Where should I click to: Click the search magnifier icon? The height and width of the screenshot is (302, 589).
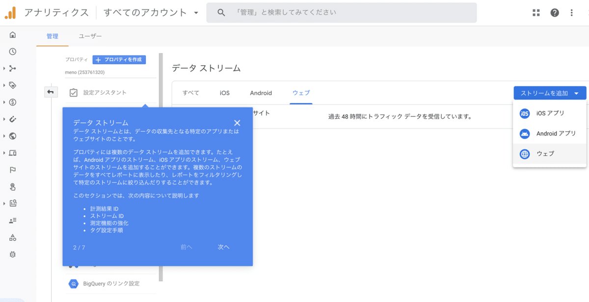click(221, 13)
